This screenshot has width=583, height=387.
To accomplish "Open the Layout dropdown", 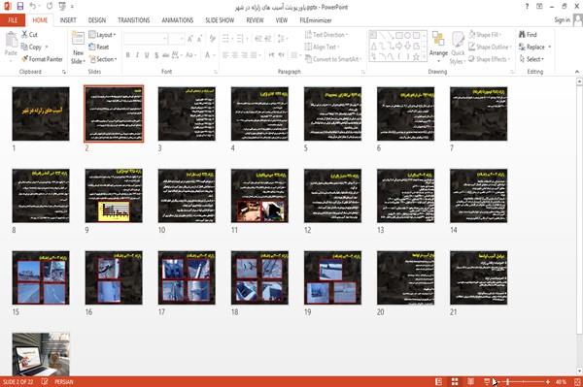I will tap(102, 35).
